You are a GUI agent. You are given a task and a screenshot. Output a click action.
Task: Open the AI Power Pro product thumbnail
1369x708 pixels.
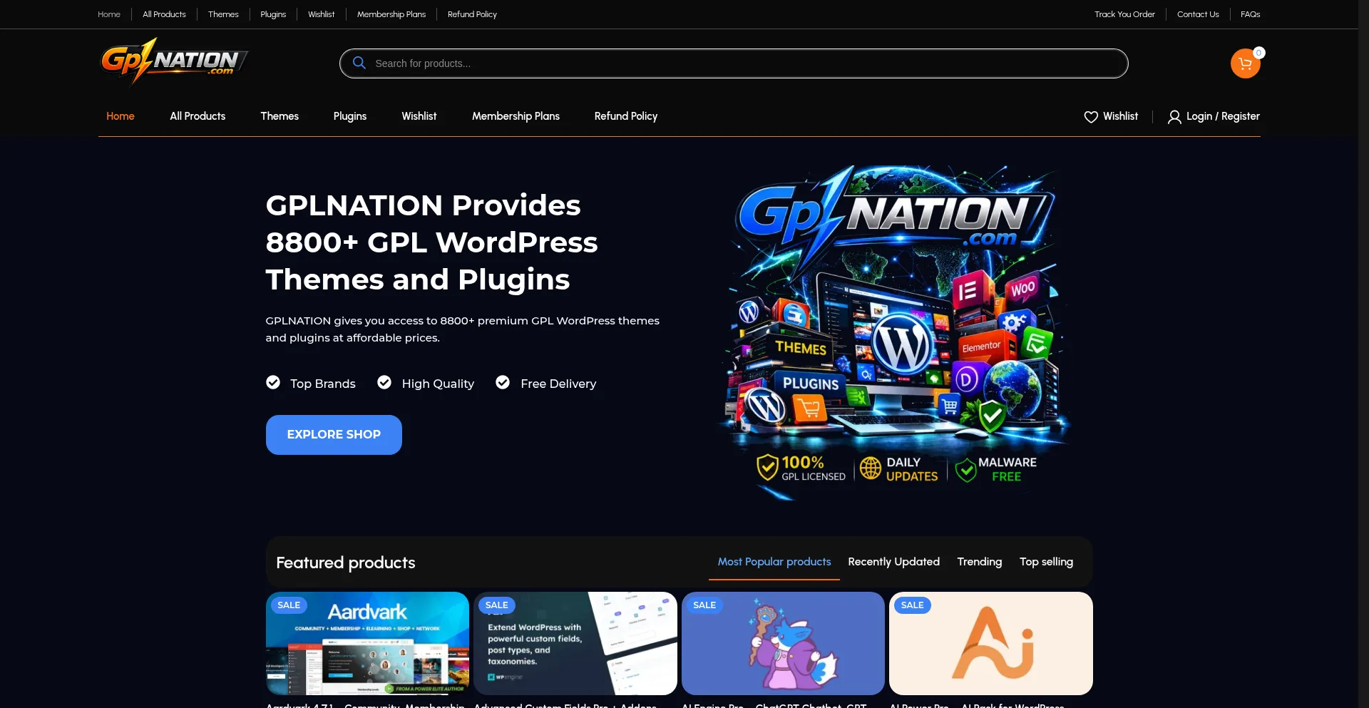(x=991, y=643)
